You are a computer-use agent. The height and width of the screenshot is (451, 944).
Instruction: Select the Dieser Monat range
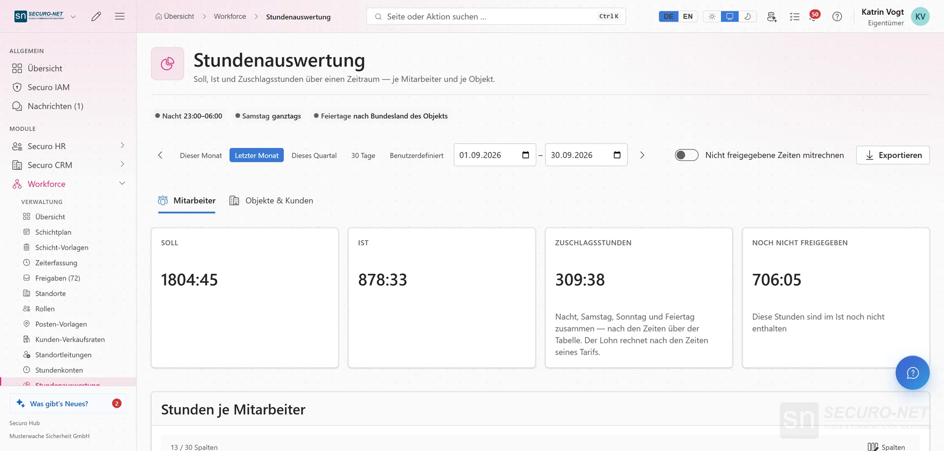[x=201, y=155]
